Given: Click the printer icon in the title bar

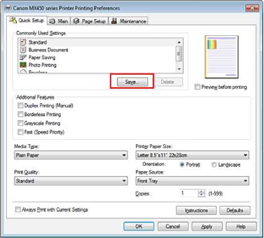Looking at the screenshot, I should 8,8.
